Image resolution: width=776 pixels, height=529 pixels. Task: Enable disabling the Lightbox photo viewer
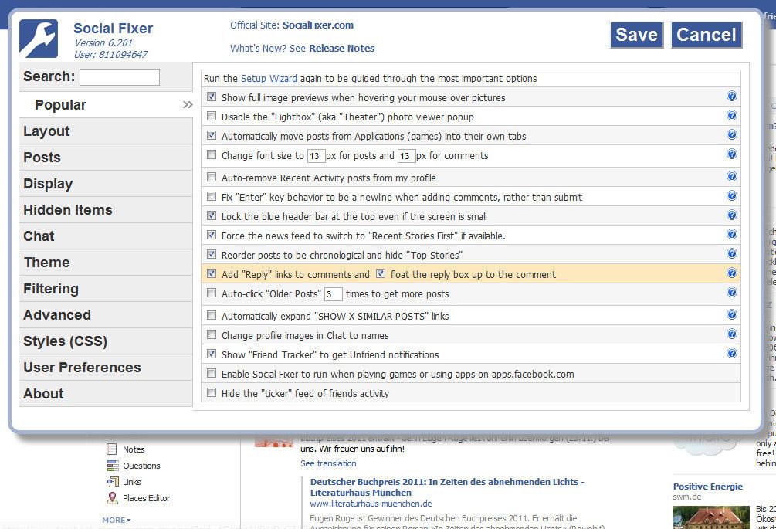point(211,115)
